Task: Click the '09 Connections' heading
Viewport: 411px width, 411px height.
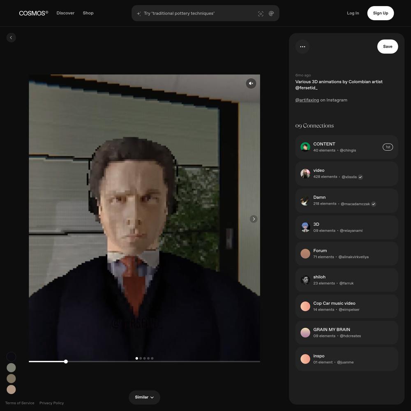Action: (314, 126)
